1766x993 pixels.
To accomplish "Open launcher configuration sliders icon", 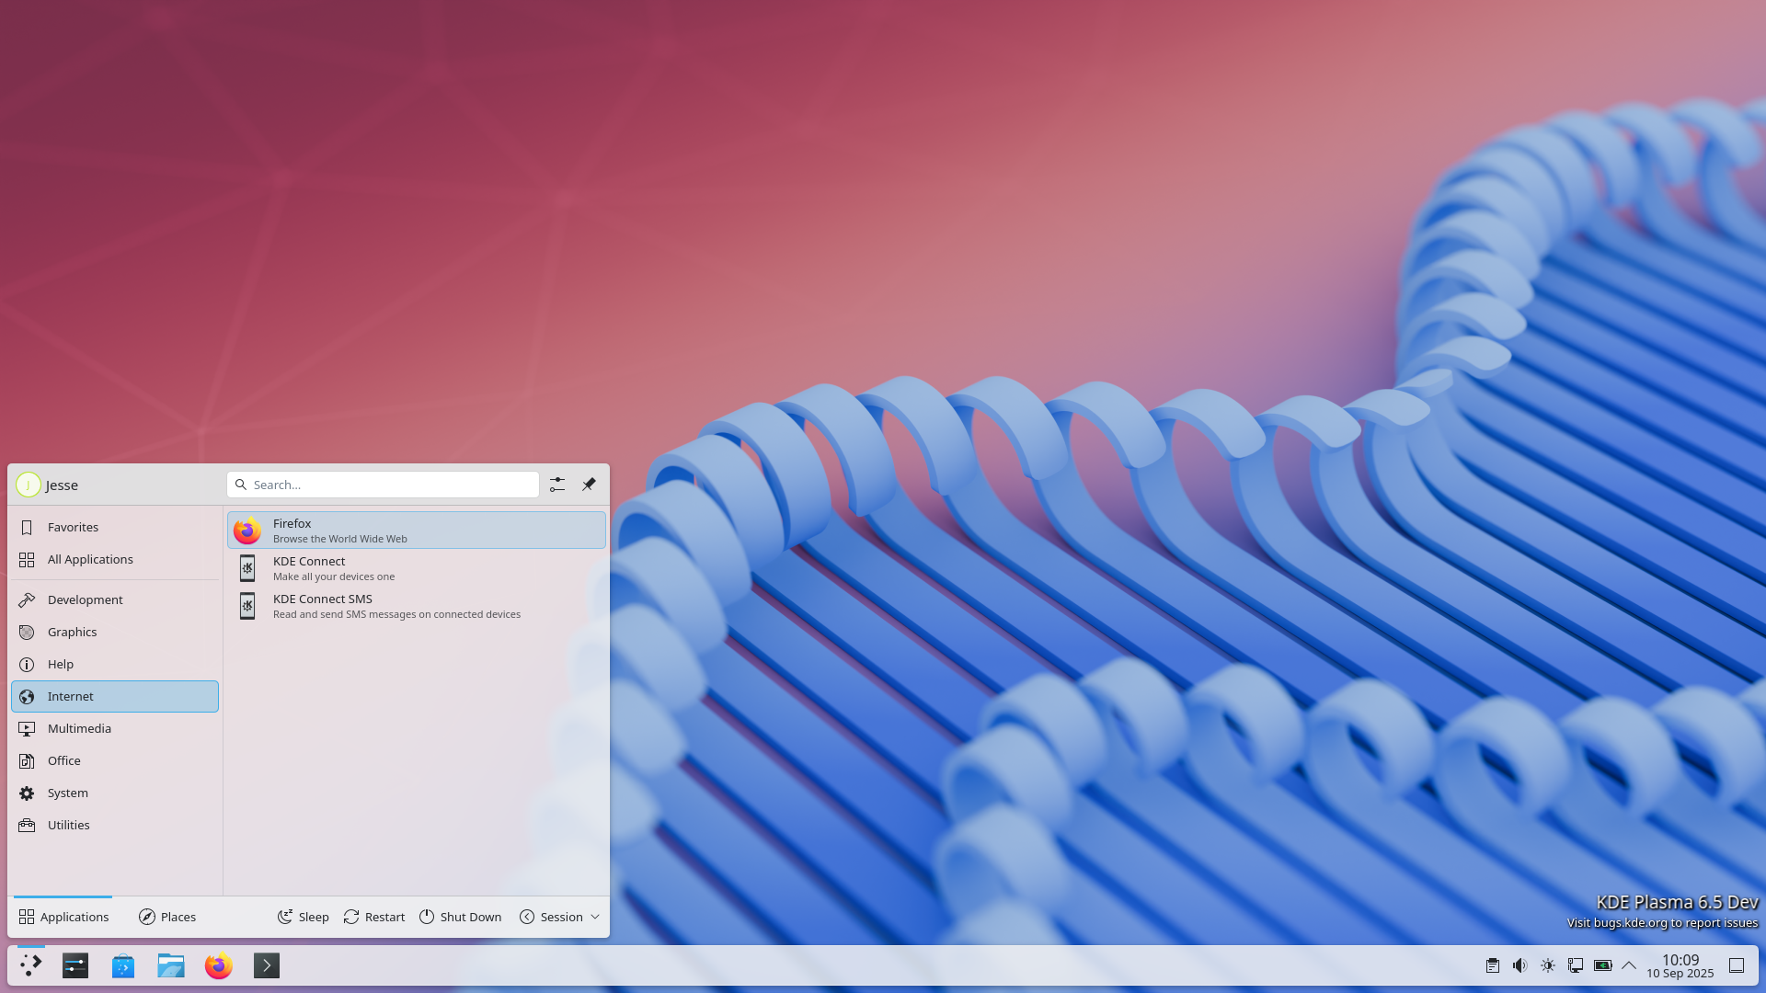I will (557, 485).
